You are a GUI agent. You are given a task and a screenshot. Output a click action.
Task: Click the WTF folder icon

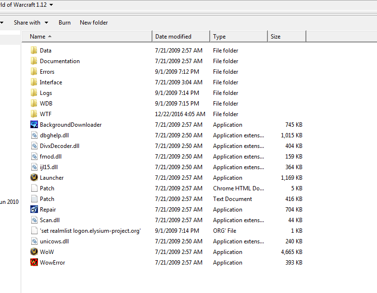click(x=34, y=114)
